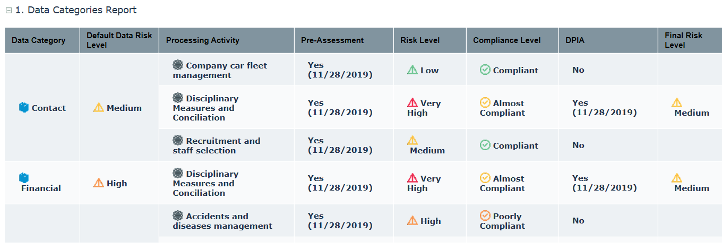This screenshot has width=722, height=250.
Task: Click the orange Poorly Compliant checkmark icon
Action: pyautogui.click(x=485, y=215)
